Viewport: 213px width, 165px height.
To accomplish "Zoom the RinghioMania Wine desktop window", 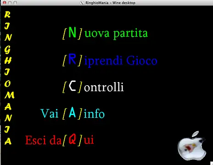I will 15,3.
